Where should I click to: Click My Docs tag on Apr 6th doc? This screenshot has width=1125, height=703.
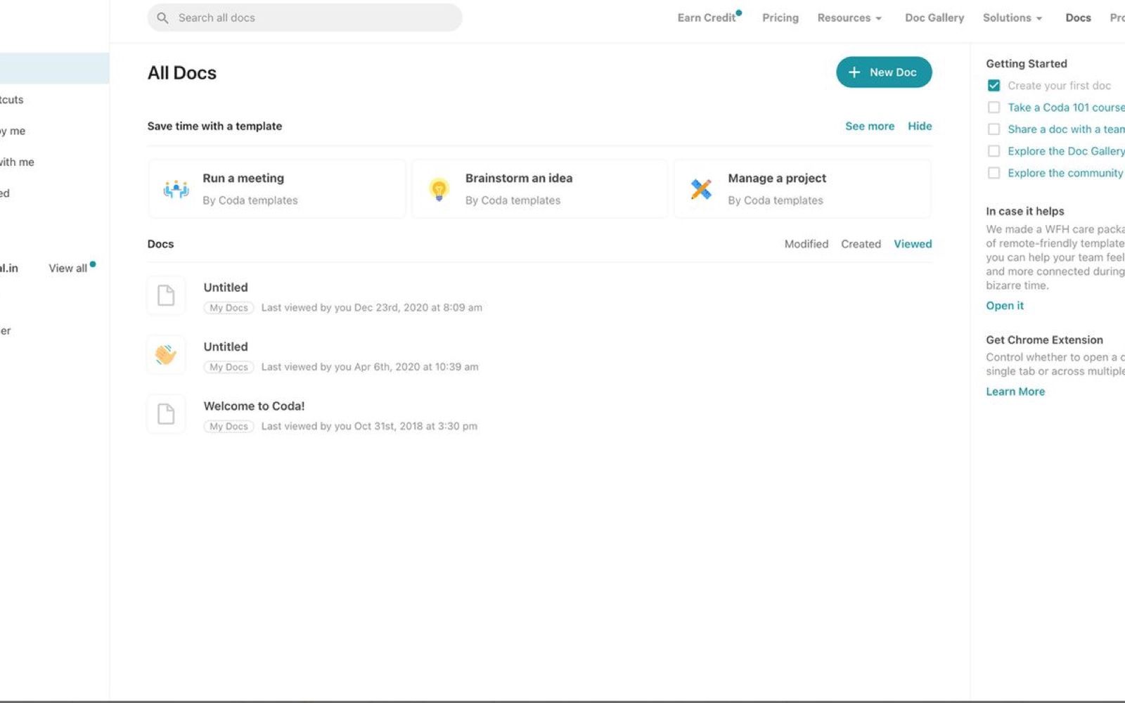click(x=229, y=367)
